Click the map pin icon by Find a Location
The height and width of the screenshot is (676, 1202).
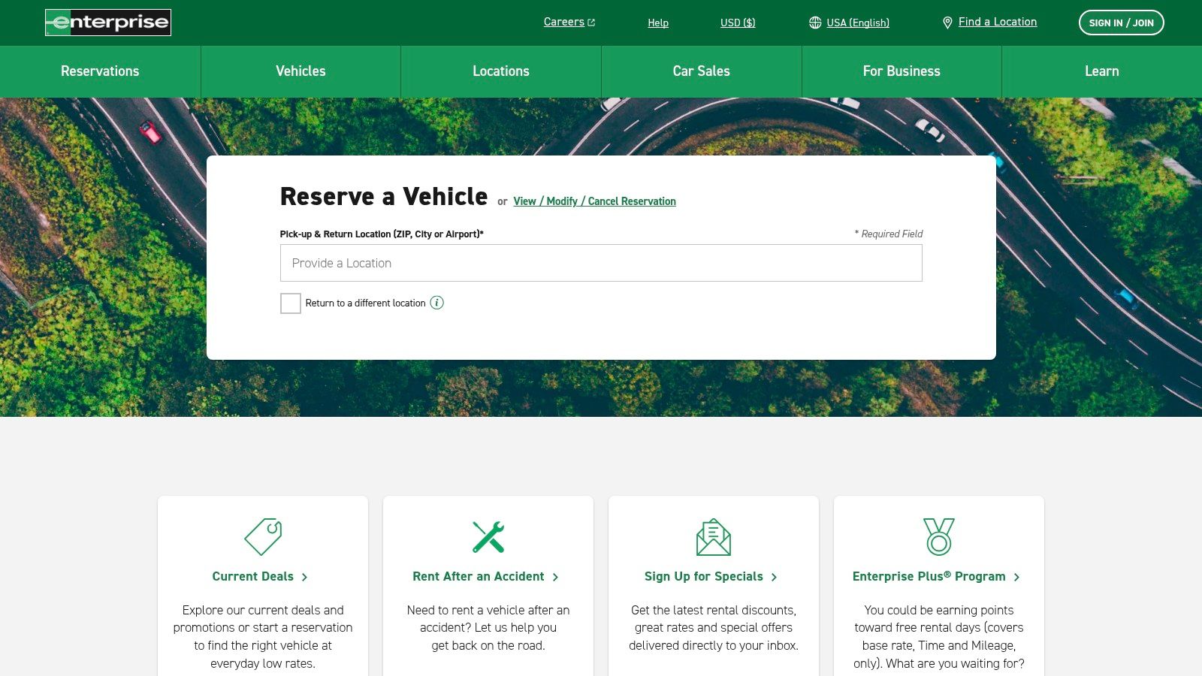tap(947, 23)
